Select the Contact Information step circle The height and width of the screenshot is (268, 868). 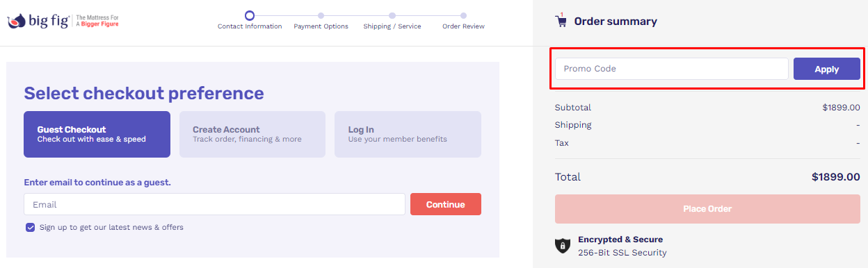point(250,15)
